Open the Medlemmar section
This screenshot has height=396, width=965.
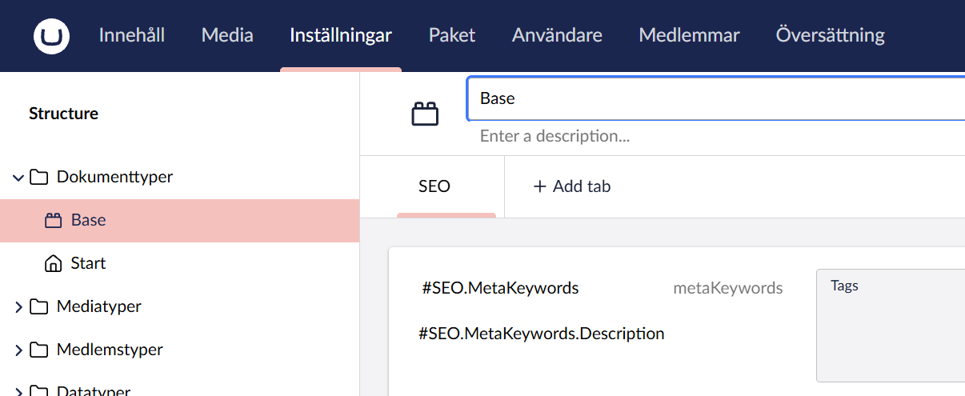click(689, 35)
